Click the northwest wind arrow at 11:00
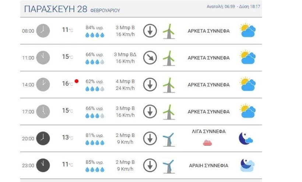The width and height of the screenshot is (302, 182). coord(150,58)
